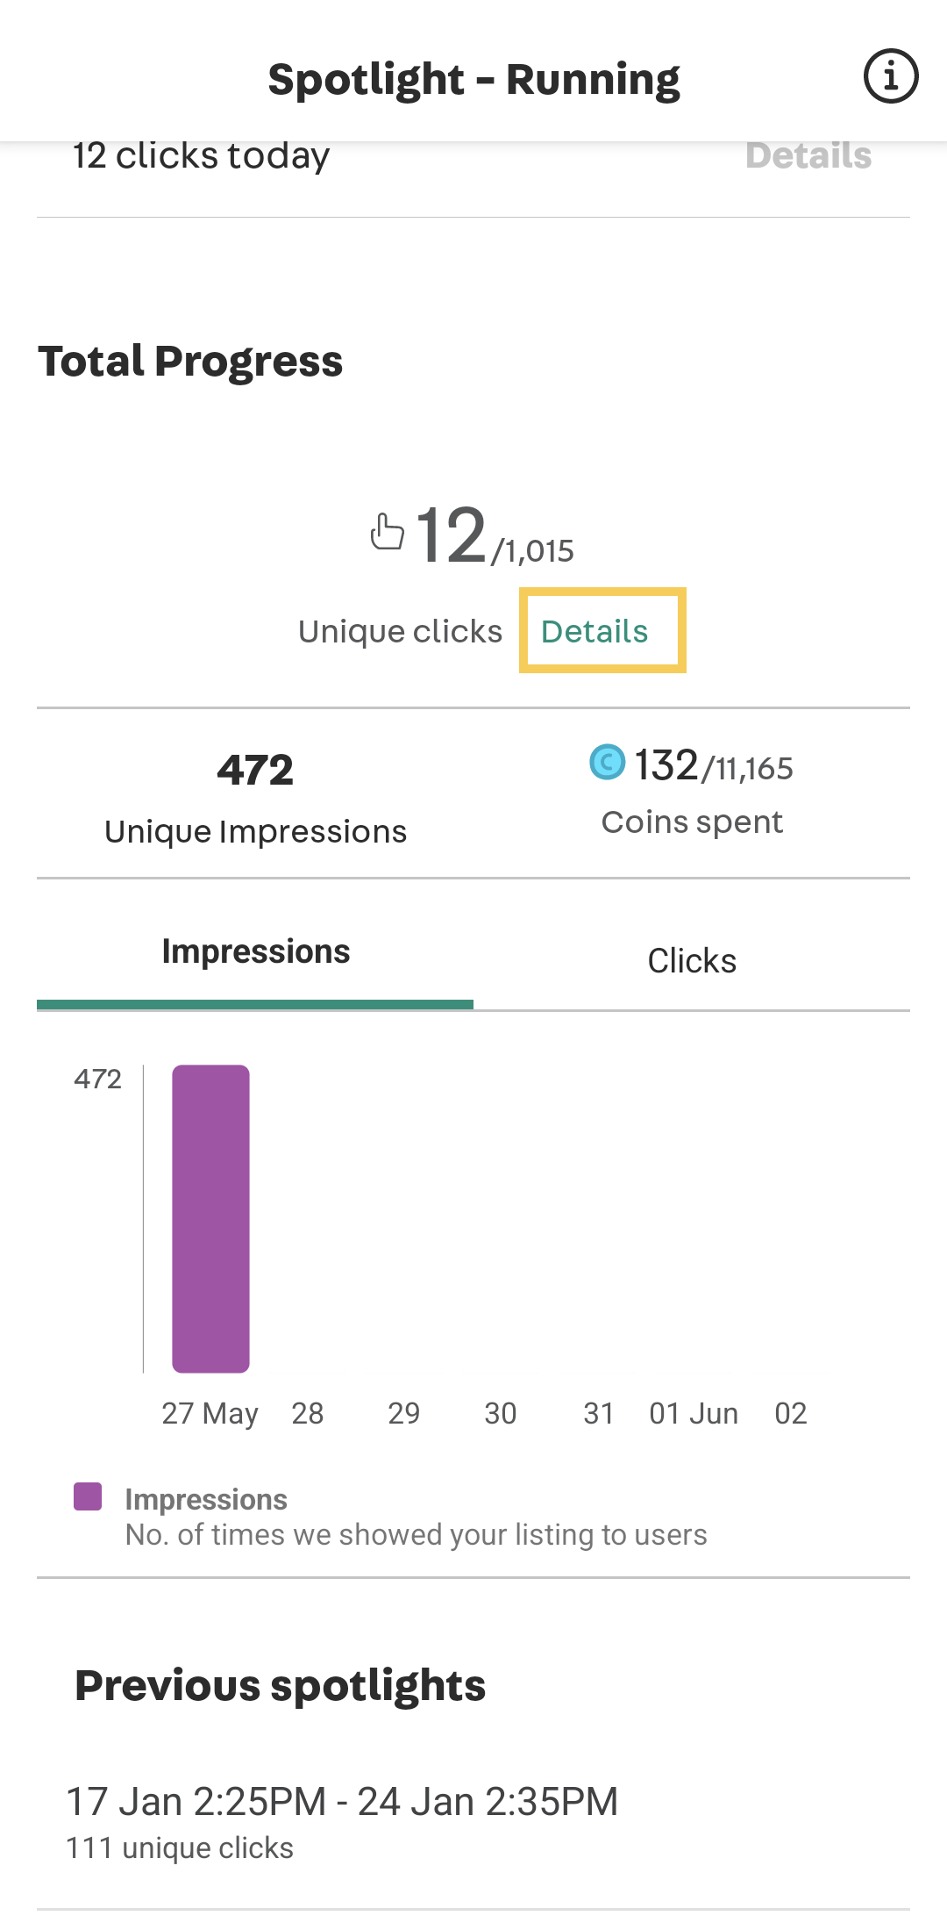
Task: Switch to the Clicks tab
Action: (x=692, y=961)
